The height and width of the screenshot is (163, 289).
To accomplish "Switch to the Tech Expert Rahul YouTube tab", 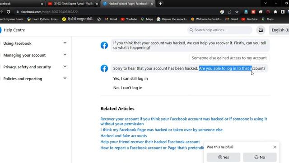I will point(73,4).
